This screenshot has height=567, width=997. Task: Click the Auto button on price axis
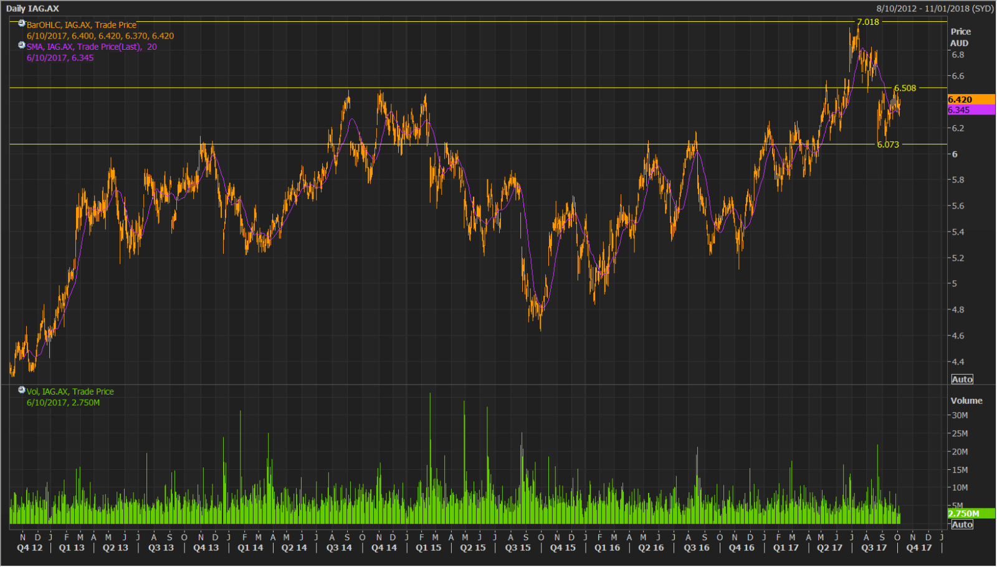[x=962, y=380]
